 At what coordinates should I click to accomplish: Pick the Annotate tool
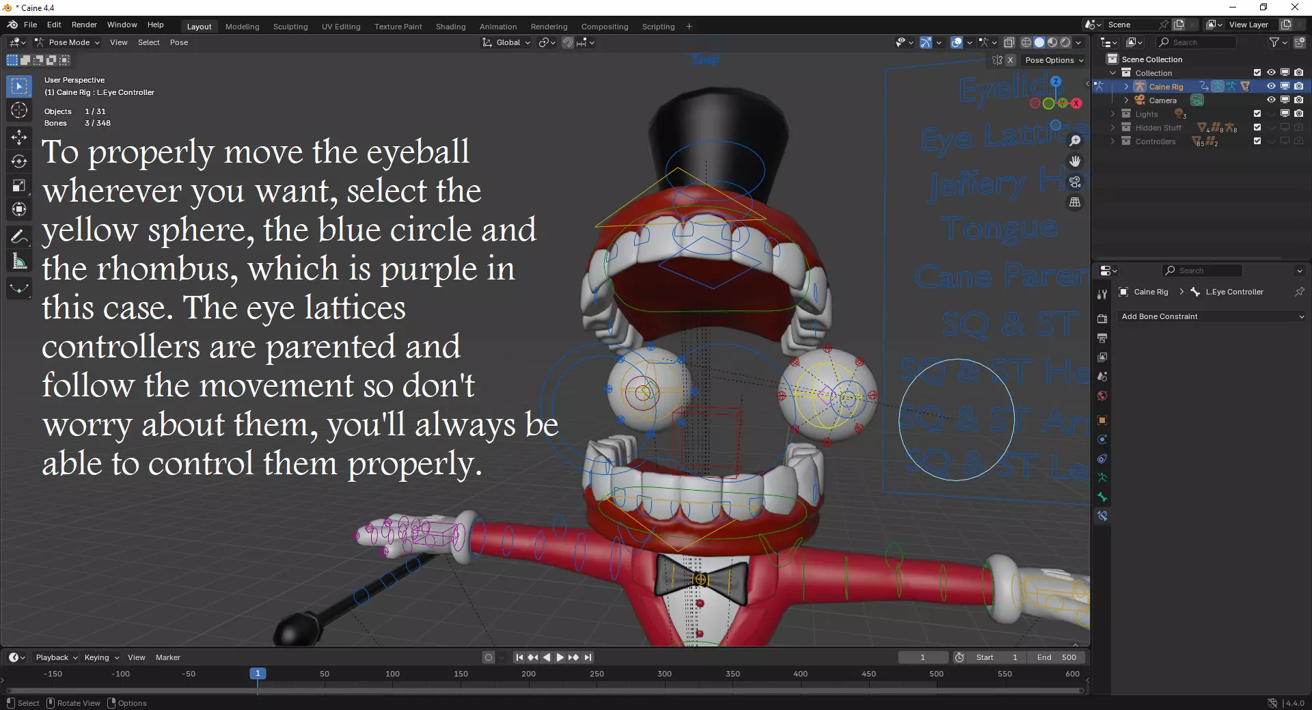(19, 237)
